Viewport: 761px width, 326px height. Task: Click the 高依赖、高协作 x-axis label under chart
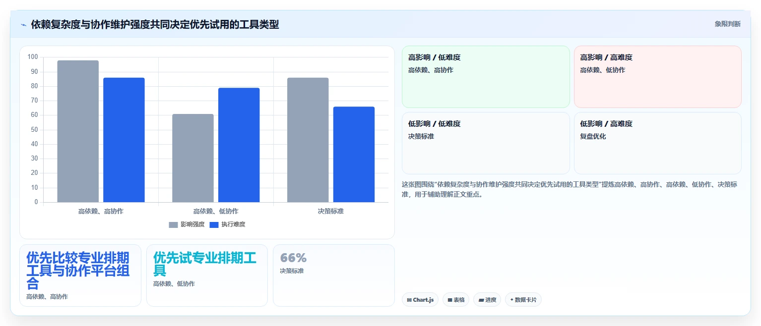point(101,211)
